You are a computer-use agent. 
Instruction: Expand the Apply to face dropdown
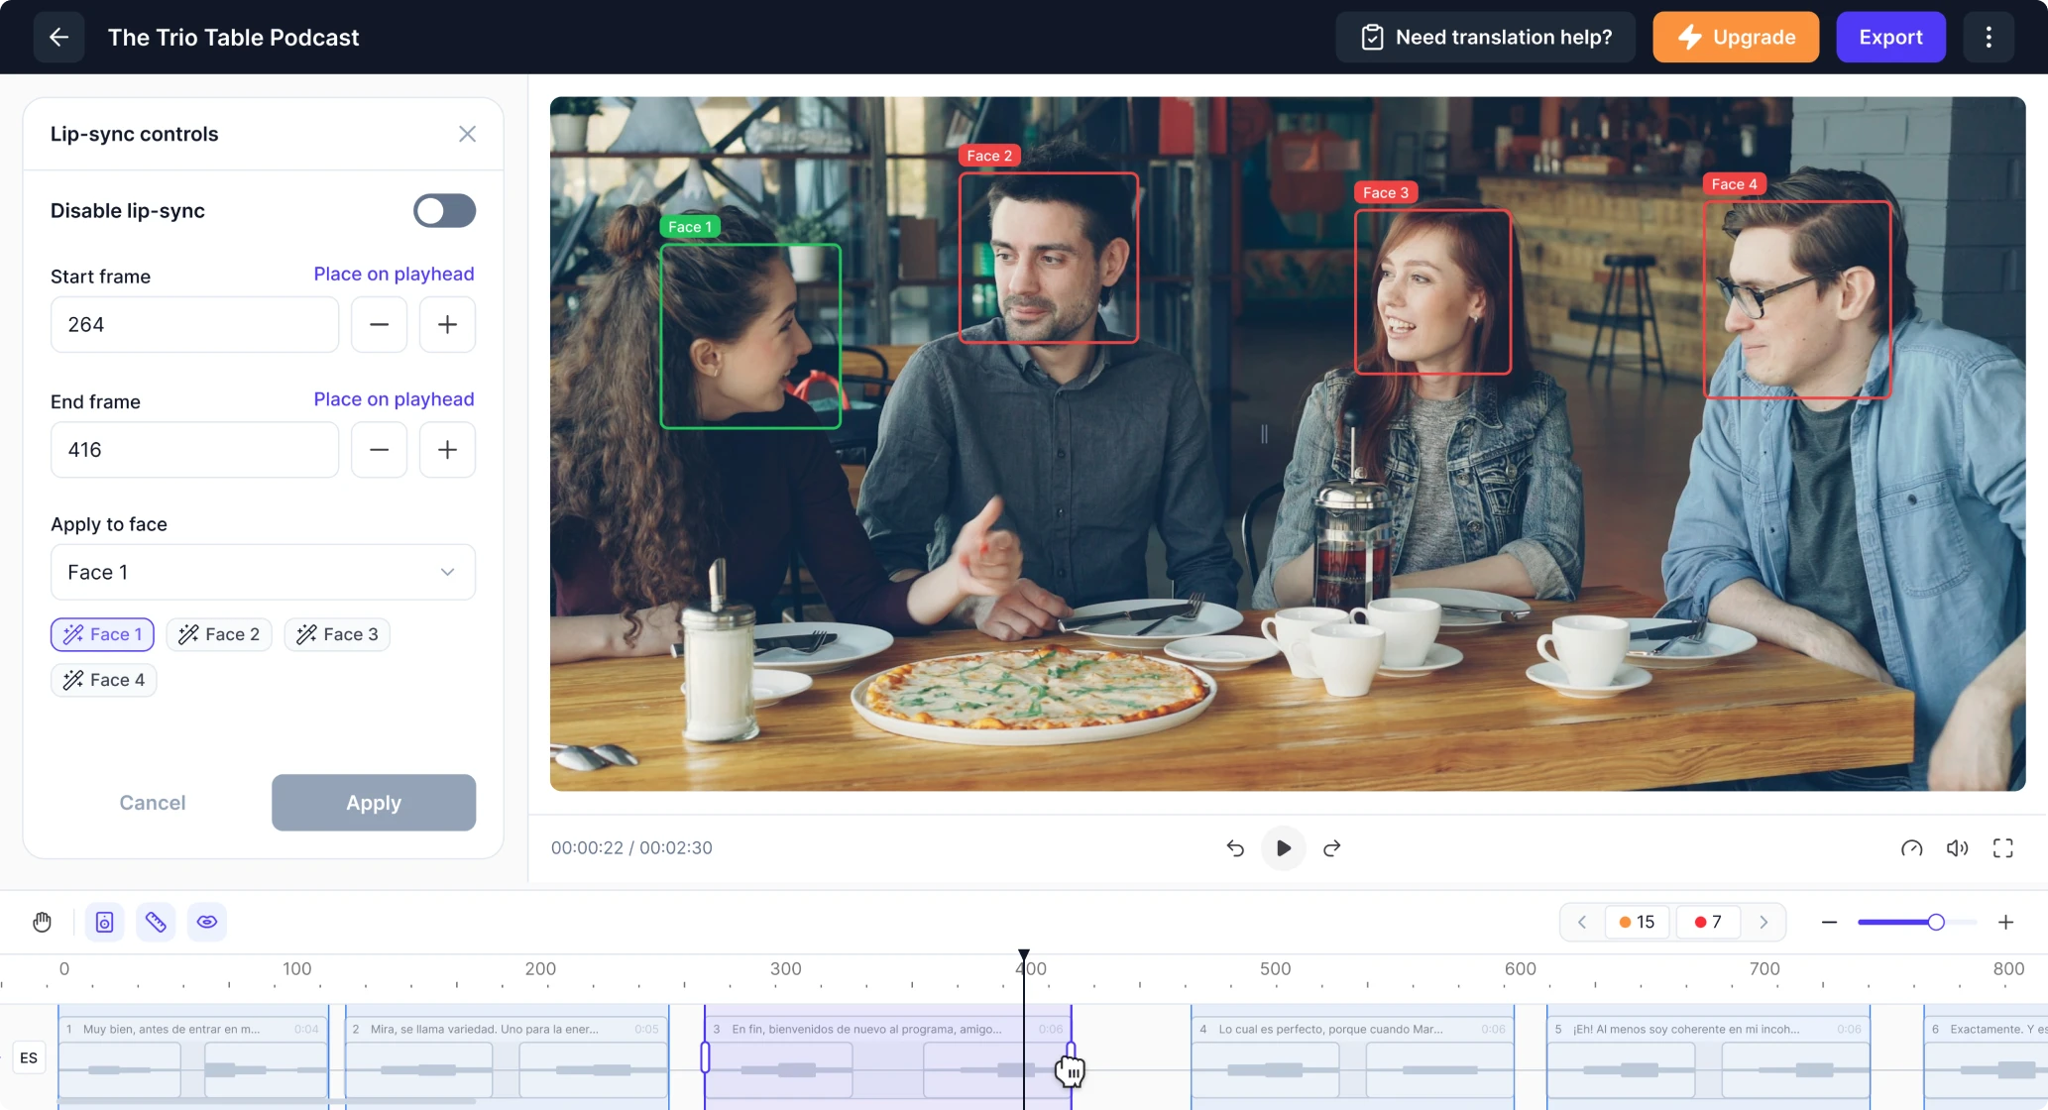point(263,572)
